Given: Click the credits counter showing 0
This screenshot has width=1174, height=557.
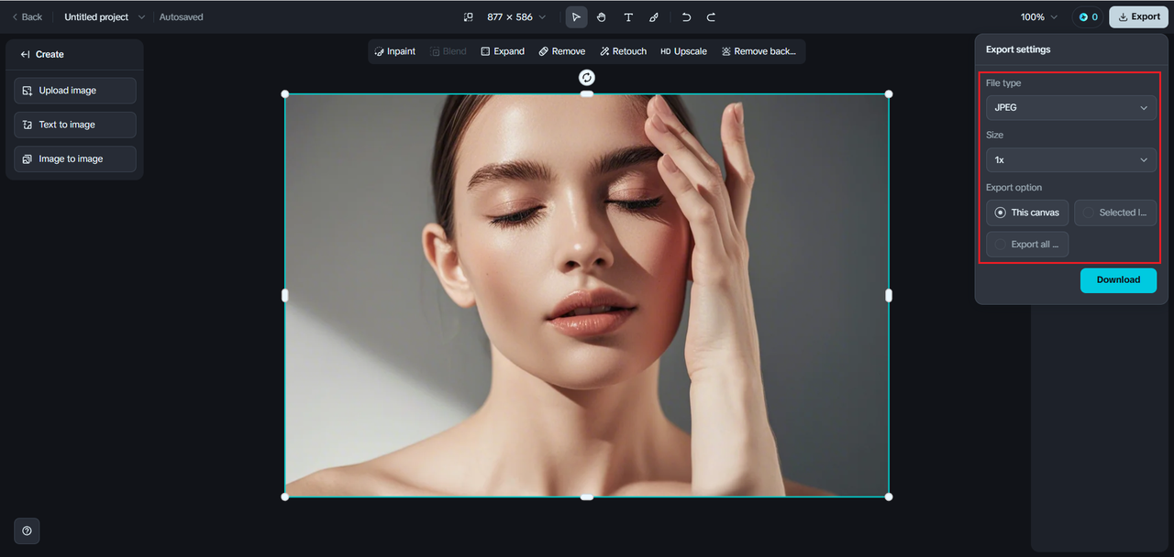Looking at the screenshot, I should pyautogui.click(x=1088, y=16).
